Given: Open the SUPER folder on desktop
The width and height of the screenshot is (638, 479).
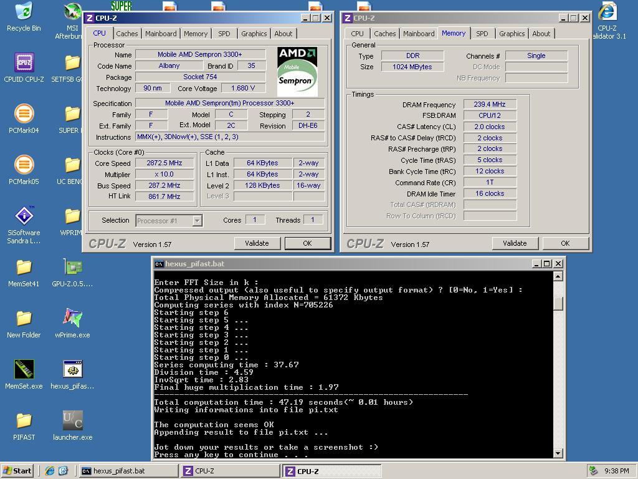Looking at the screenshot, I should [x=72, y=119].
